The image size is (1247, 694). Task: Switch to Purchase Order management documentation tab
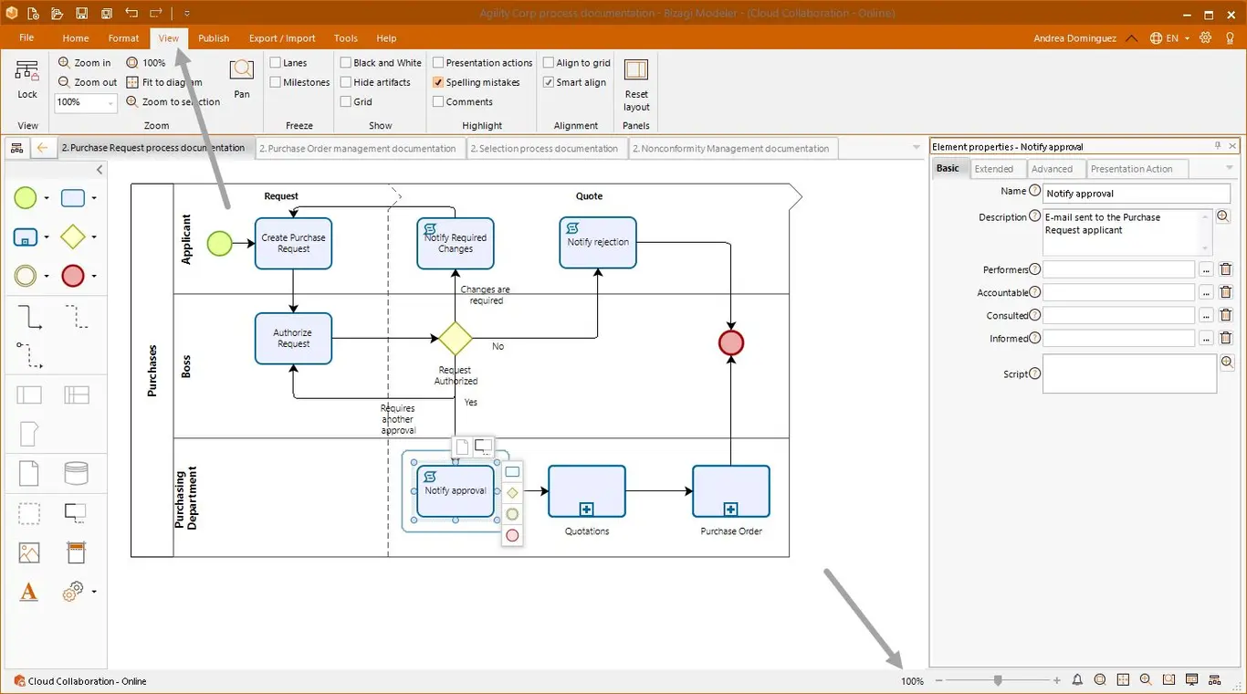click(362, 148)
